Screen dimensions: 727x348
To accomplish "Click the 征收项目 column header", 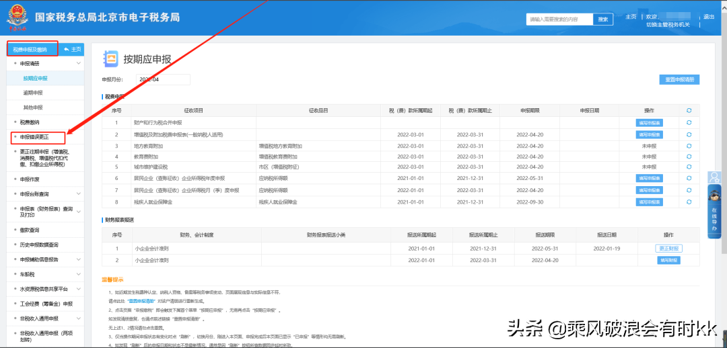I will tap(193, 111).
